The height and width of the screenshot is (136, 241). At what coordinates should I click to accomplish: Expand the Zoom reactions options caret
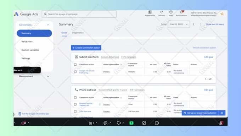tap(123, 123)
